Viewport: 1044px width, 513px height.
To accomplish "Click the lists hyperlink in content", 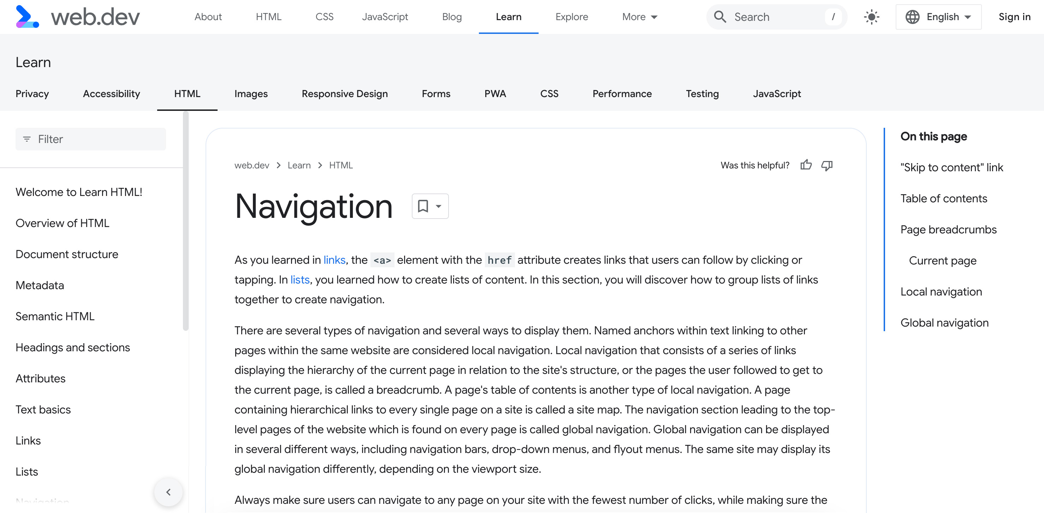I will point(299,280).
